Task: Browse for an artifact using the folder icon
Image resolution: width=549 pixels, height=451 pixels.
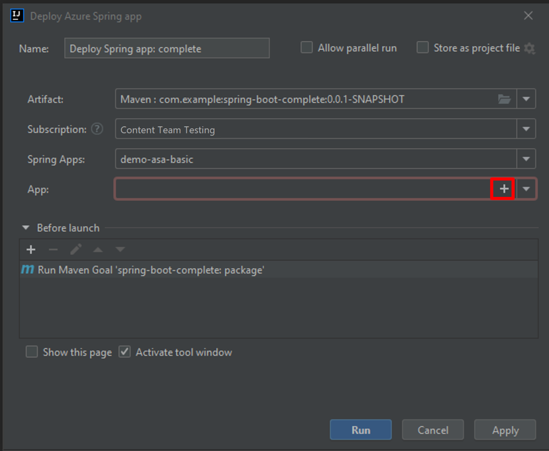Action: click(504, 99)
